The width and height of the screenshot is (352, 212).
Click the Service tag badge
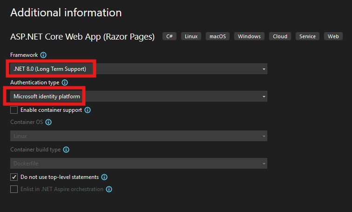[307, 36]
